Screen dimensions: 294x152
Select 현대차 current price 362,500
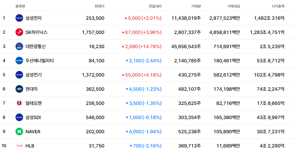pos(95,89)
